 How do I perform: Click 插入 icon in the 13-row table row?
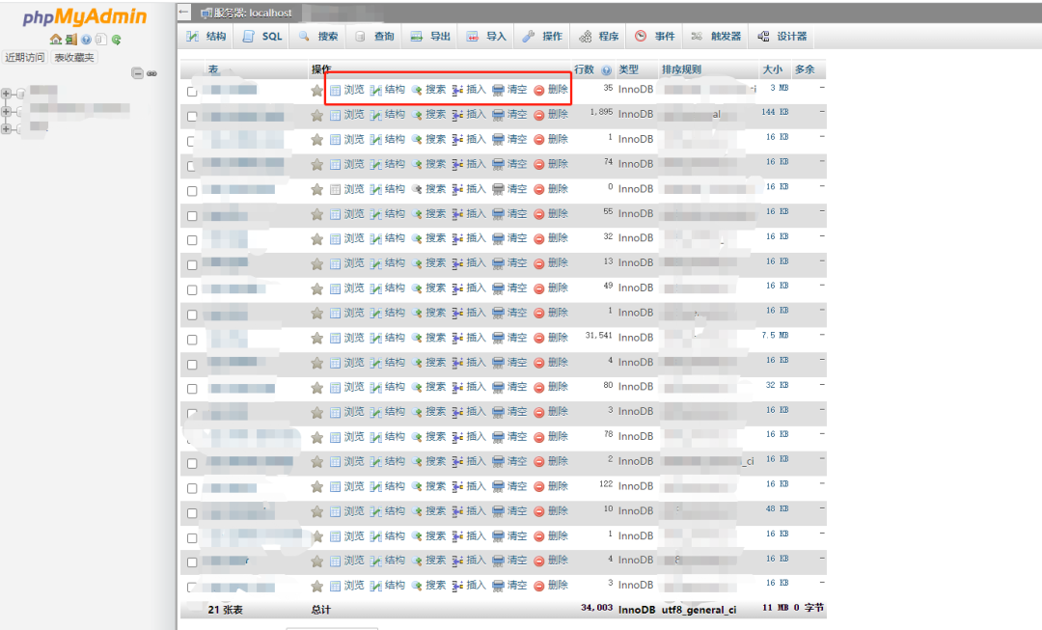click(x=457, y=264)
